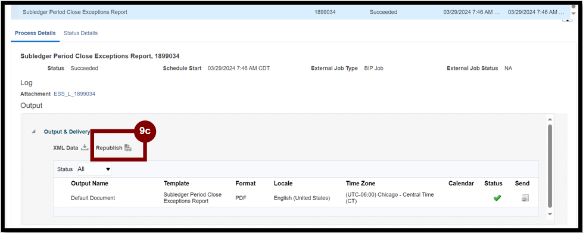
Task: Click the Republish icon
Action: (x=128, y=148)
